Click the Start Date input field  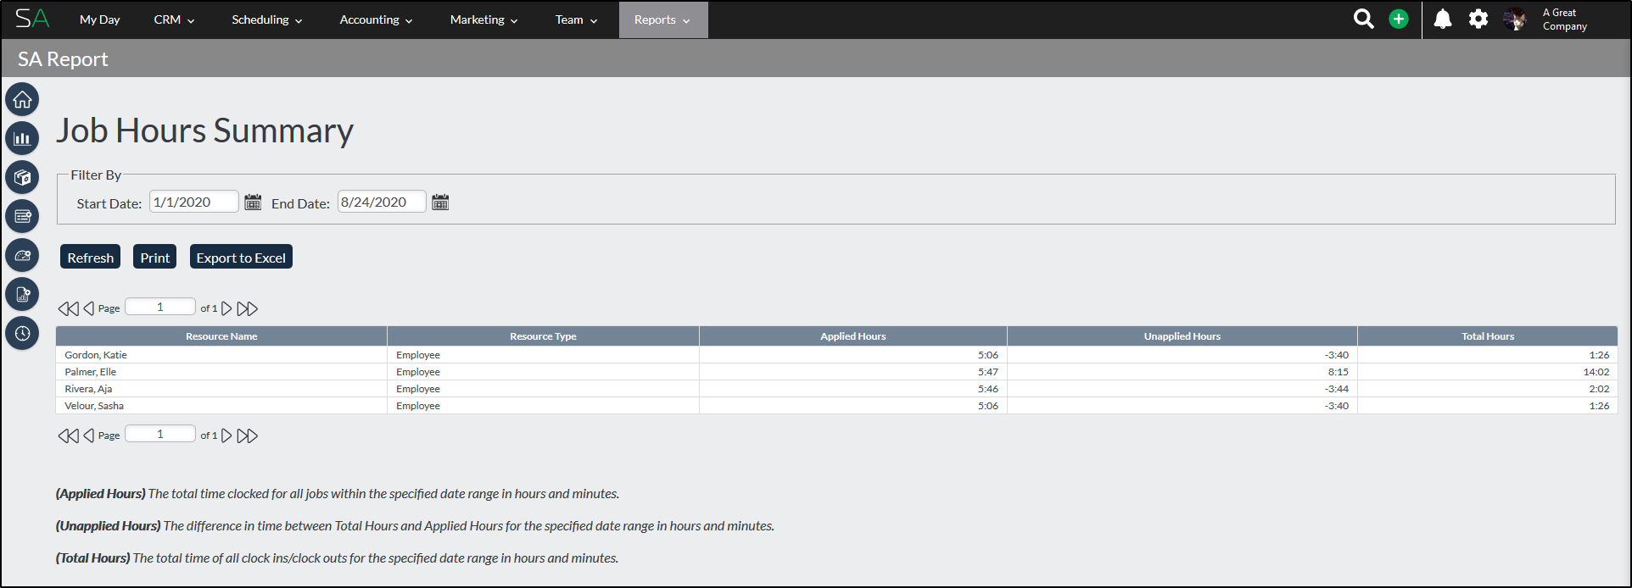pyautogui.click(x=194, y=202)
